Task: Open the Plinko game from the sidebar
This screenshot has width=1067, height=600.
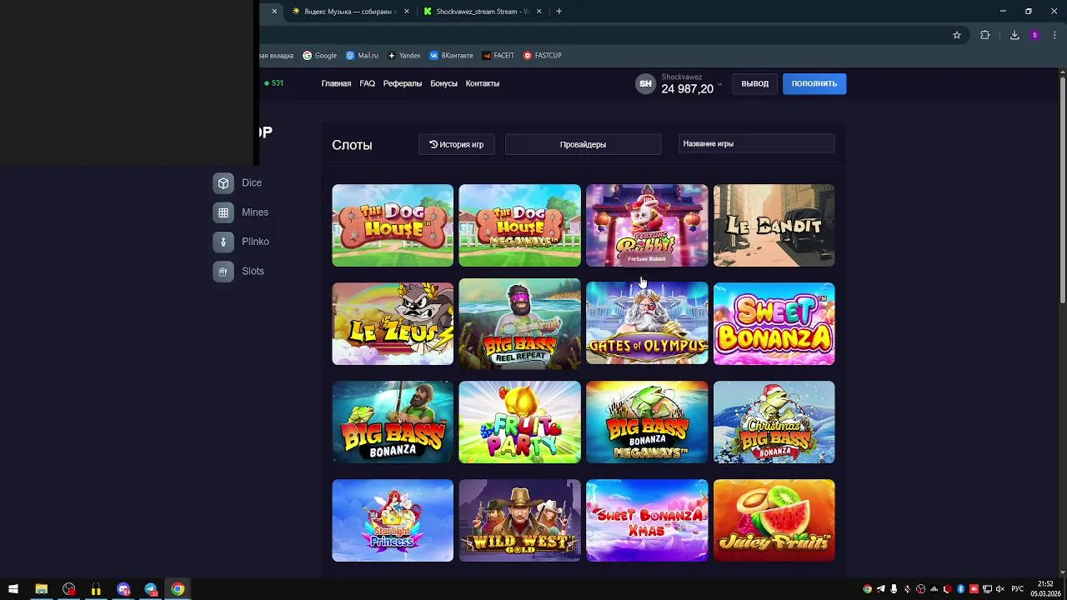Action: tap(241, 242)
